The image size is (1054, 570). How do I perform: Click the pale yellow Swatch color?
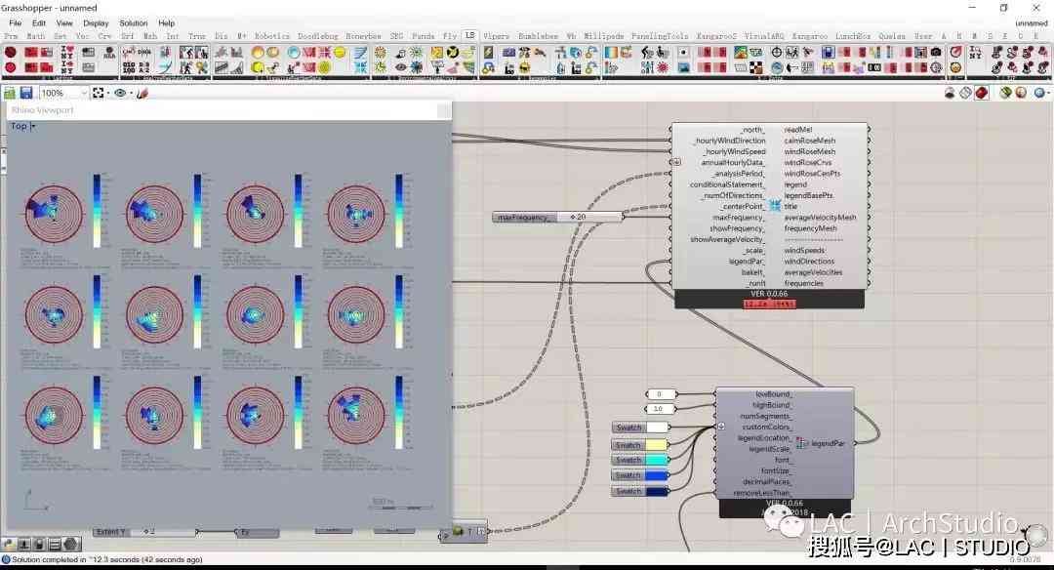click(657, 445)
